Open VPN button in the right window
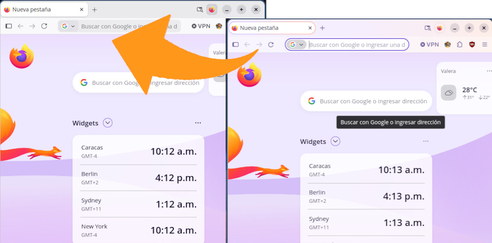Image resolution: width=492 pixels, height=243 pixels. coord(429,44)
